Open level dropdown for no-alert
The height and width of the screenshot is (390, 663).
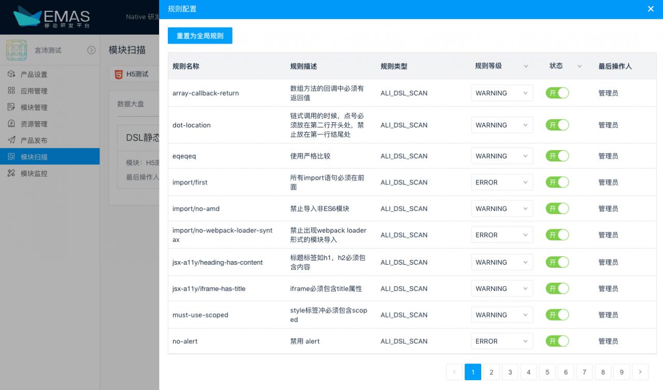(502, 341)
